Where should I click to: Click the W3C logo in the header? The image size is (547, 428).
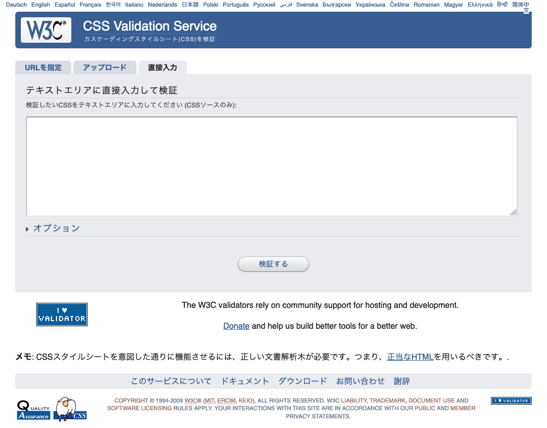coord(46,30)
